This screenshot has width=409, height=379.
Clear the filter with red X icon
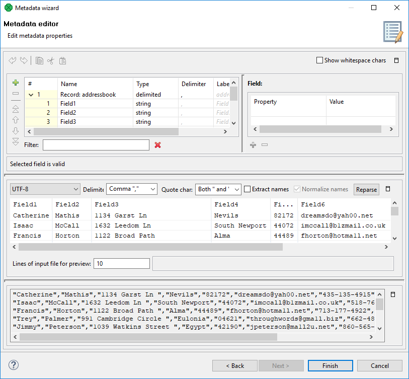(157, 145)
